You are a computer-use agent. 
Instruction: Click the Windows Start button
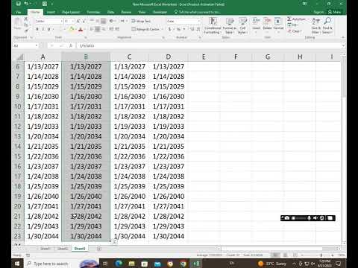click(x=17, y=264)
